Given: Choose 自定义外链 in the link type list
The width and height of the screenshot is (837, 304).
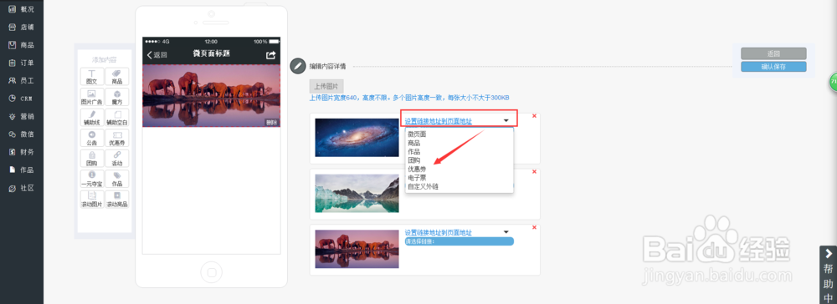Looking at the screenshot, I should [423, 186].
